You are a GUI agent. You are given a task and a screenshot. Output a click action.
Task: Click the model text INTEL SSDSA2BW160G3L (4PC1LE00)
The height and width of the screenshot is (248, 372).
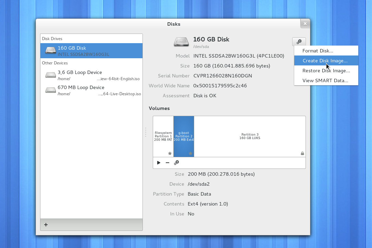239,56
